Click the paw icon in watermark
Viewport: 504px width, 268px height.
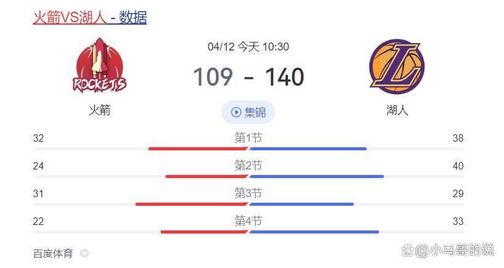[407, 250]
